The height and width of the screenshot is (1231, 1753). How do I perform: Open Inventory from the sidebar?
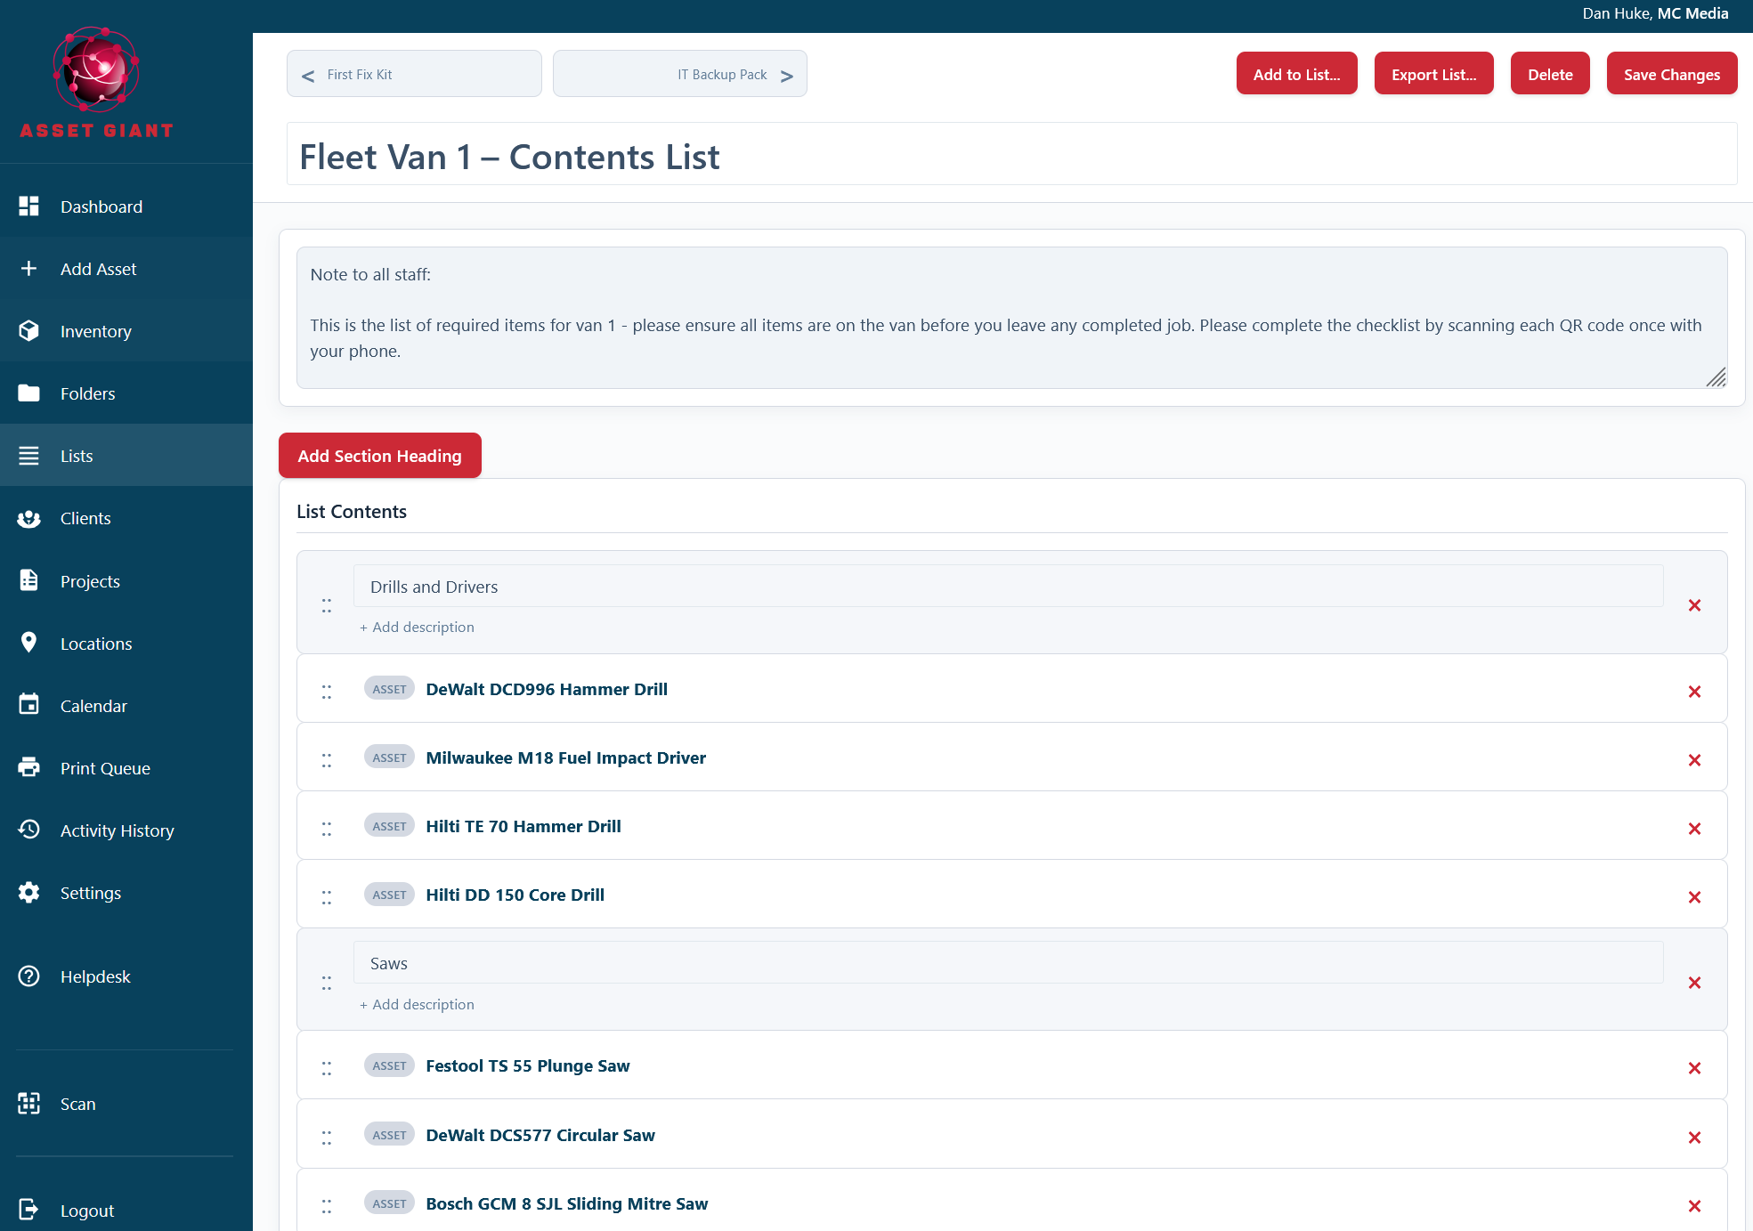point(126,331)
